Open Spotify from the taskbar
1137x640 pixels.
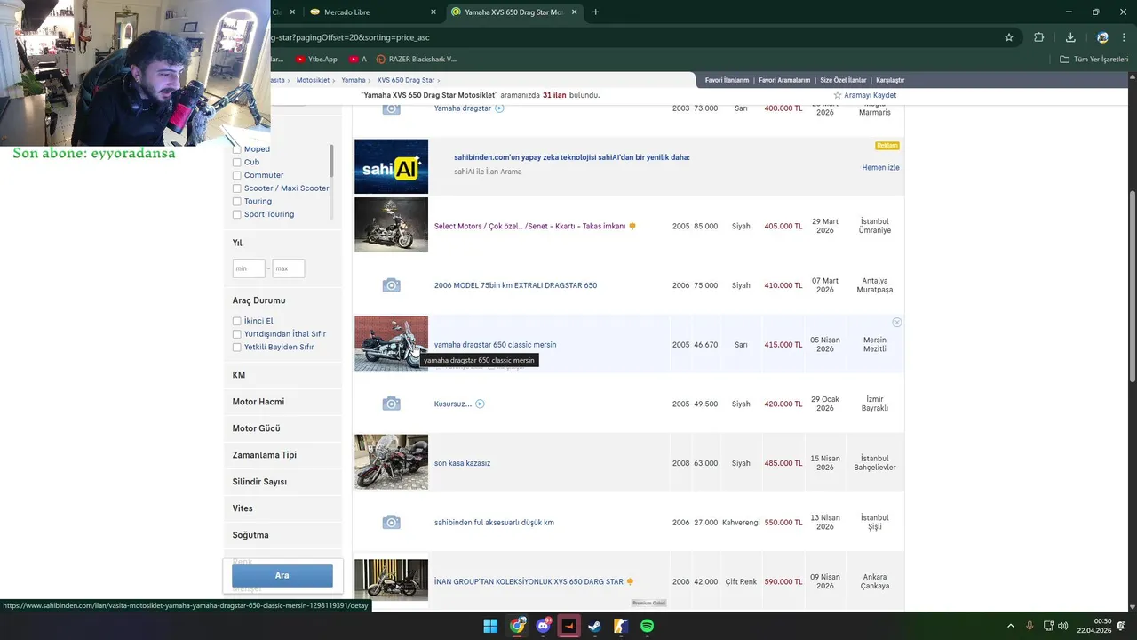point(647,626)
